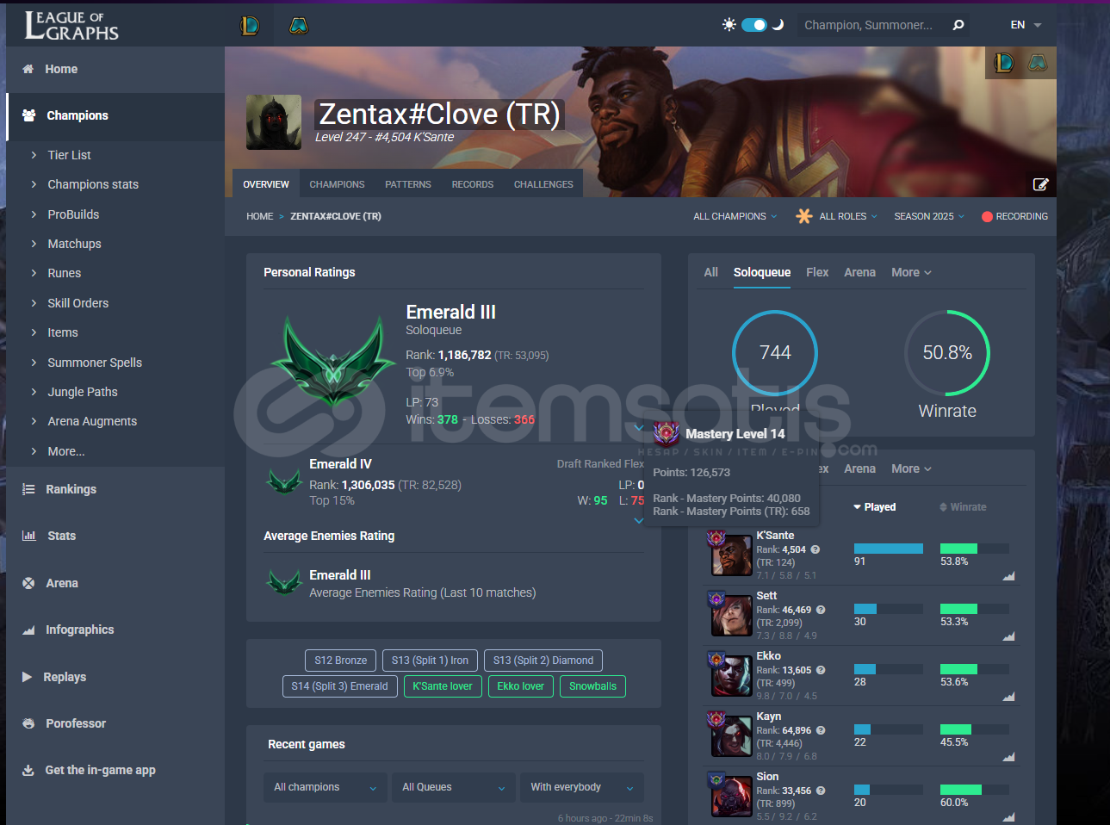The image size is (1110, 825).
Task: Switch to the Records tab
Action: [x=473, y=184]
